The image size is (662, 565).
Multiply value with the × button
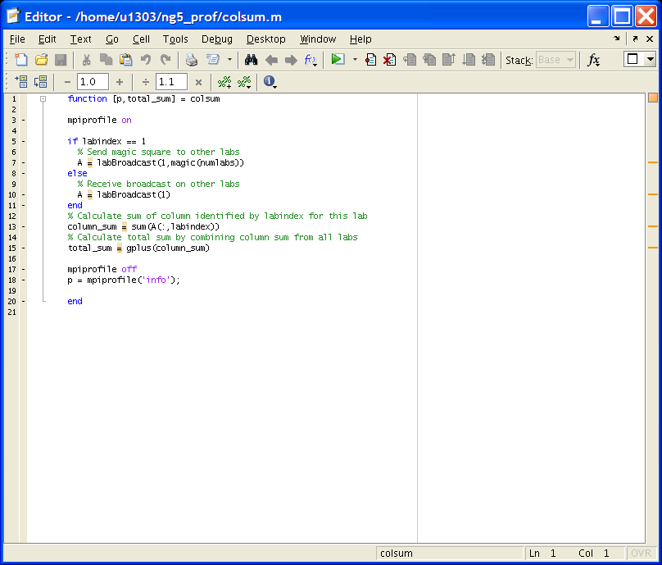(x=198, y=82)
